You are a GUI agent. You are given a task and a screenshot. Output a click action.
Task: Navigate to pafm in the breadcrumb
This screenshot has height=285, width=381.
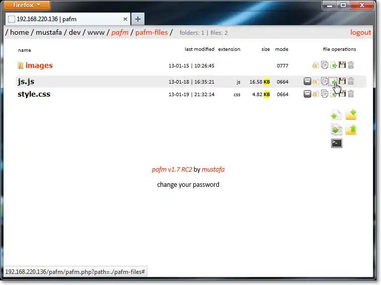pyautogui.click(x=120, y=32)
